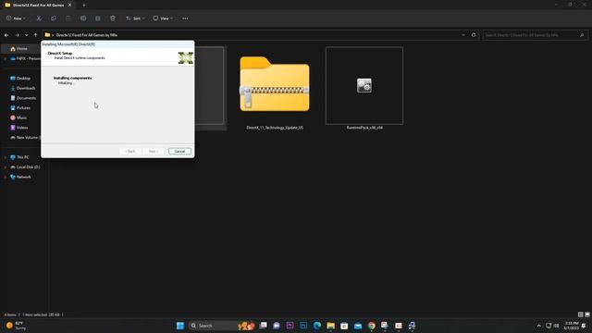Click the taskbar Search box

click(222, 326)
